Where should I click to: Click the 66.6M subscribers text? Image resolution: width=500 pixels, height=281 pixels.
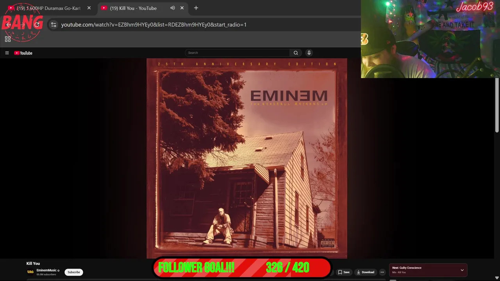point(46,274)
